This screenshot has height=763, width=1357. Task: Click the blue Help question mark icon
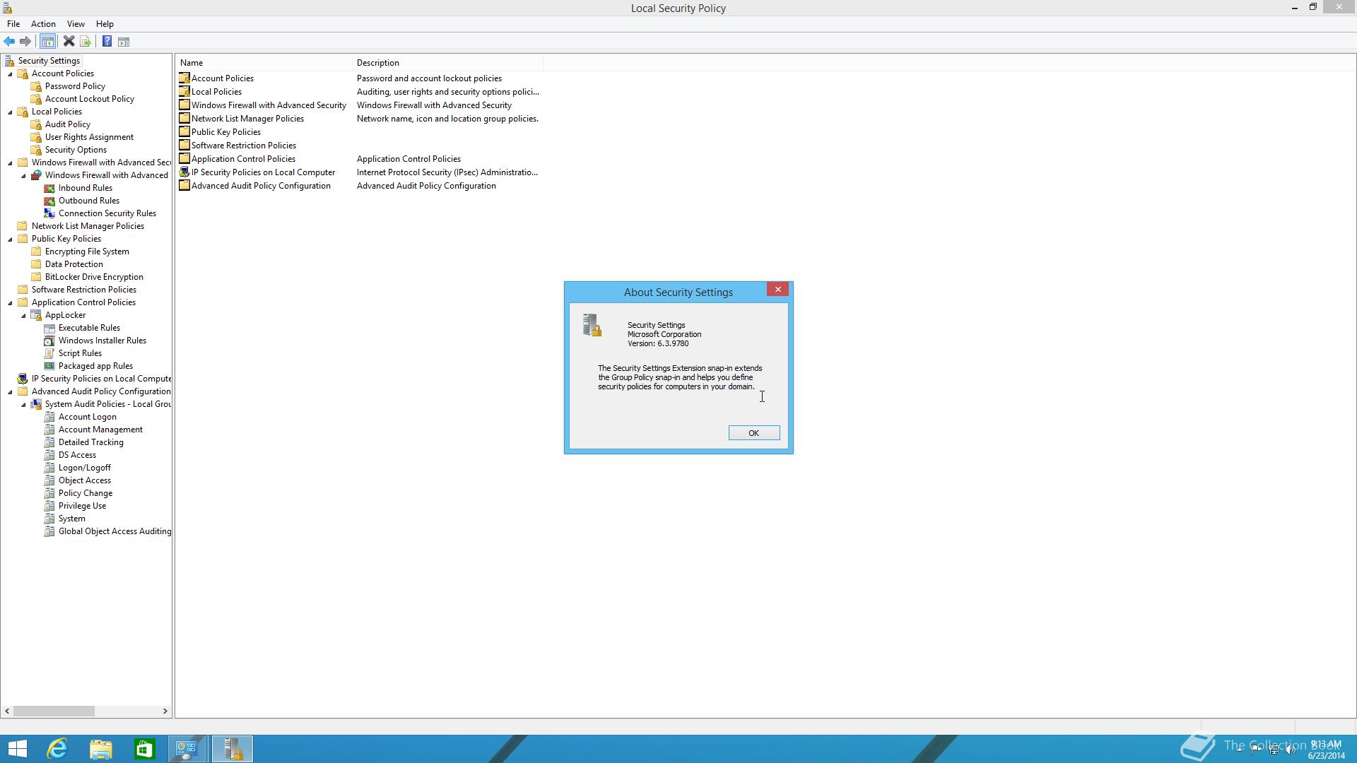[107, 42]
